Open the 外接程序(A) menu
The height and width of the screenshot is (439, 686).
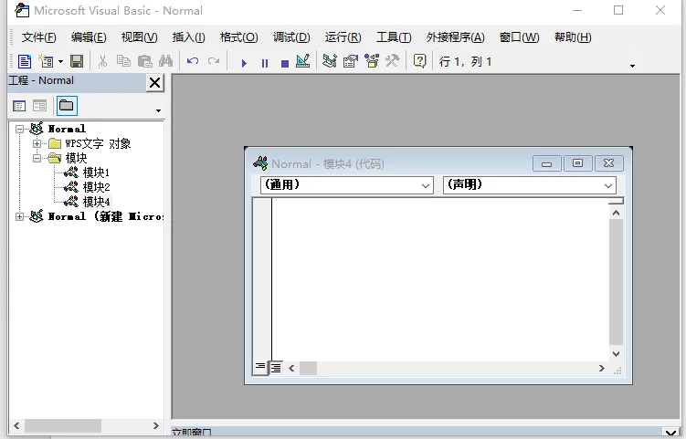(x=456, y=37)
